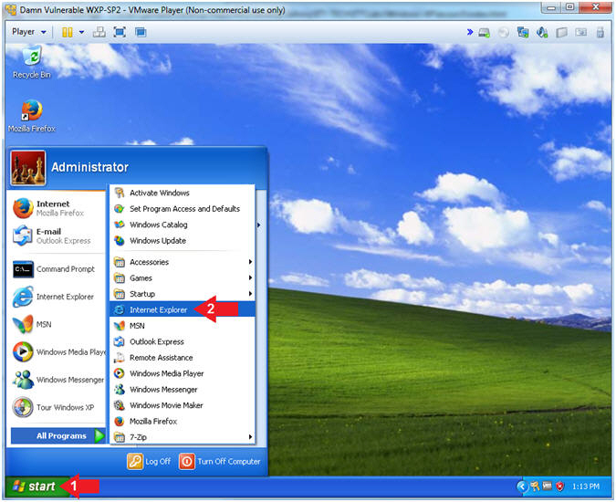Click the VMware Tools tray icon
The height and width of the screenshot is (502, 616).
pyautogui.click(x=547, y=486)
